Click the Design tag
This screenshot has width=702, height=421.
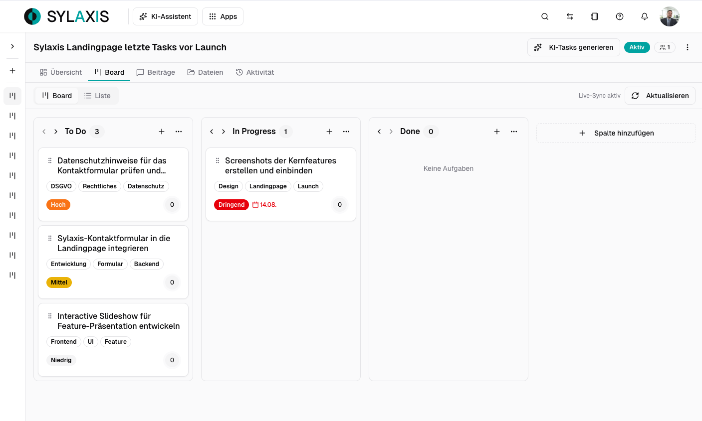(229, 186)
